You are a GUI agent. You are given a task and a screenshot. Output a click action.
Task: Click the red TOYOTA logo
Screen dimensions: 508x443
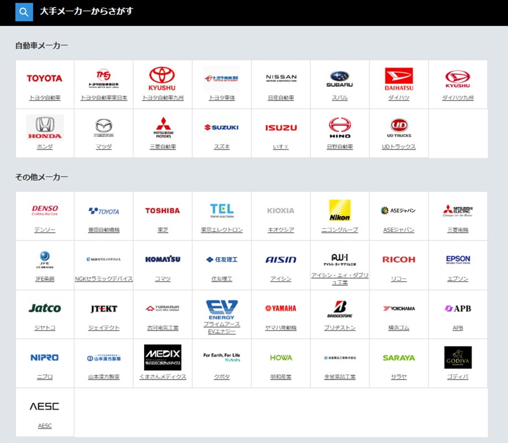click(x=45, y=78)
